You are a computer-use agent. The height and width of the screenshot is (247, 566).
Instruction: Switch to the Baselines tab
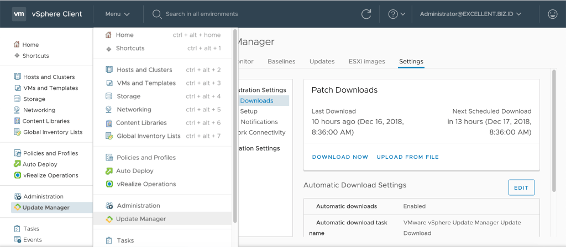[x=281, y=61]
